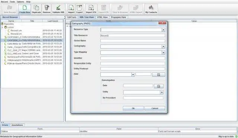Viewport: 238px width, 138px height.
Task: Open the Help menu
Action: click(28, 2)
